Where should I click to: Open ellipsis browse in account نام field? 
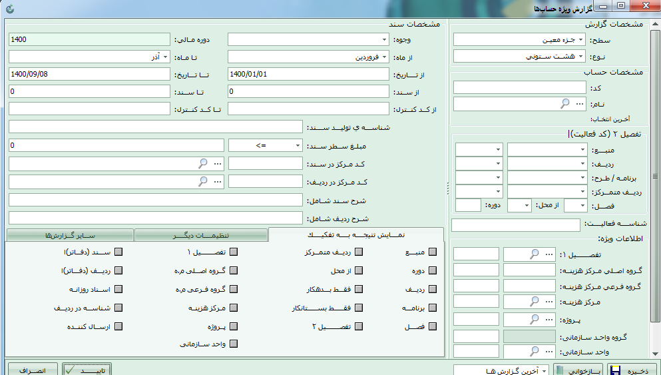580,104
